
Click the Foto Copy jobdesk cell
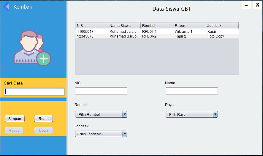point(222,36)
